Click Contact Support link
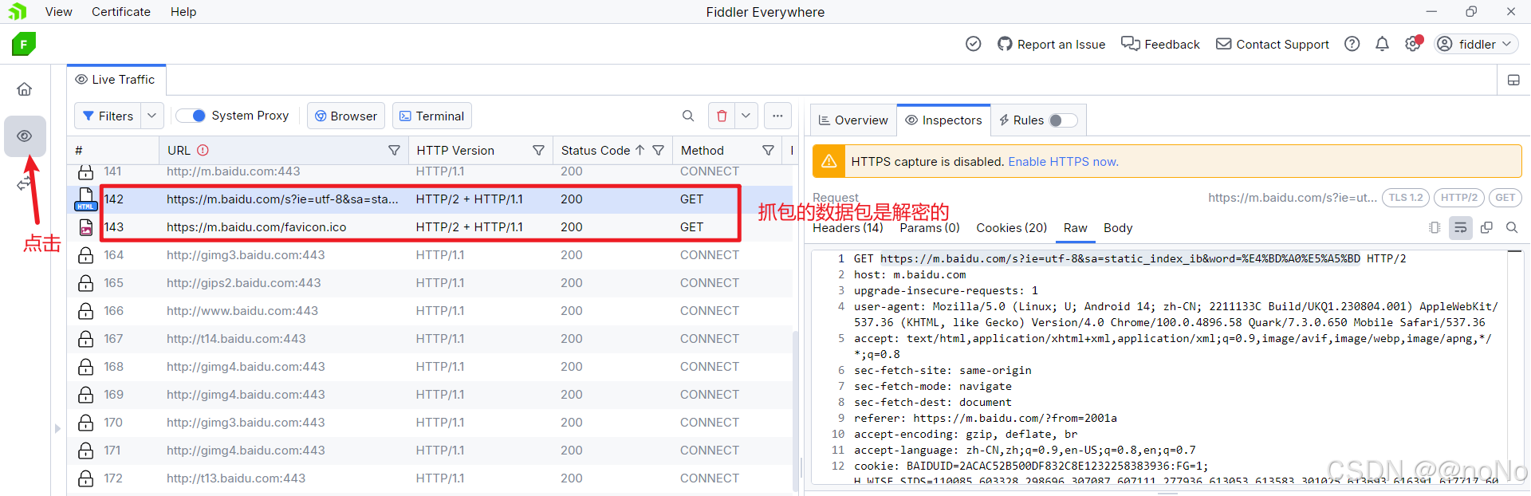Viewport: 1531px width, 496px height. pyautogui.click(x=1273, y=44)
